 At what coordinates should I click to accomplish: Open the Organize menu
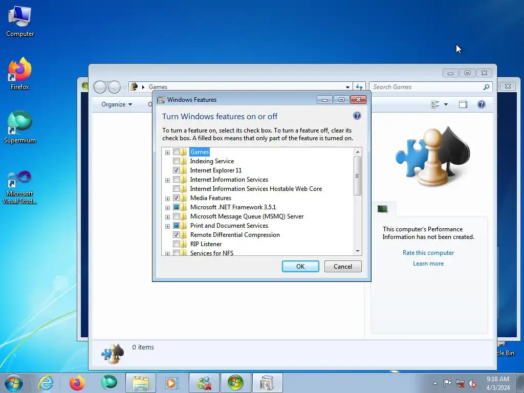click(x=117, y=104)
